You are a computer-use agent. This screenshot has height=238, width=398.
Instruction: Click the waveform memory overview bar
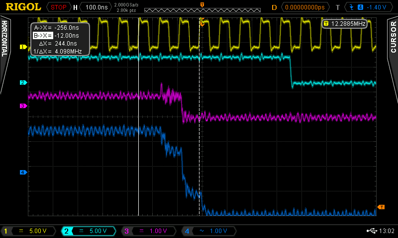pyautogui.click(x=202, y=10)
